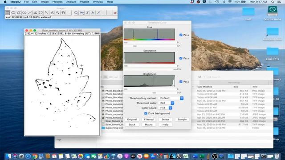Select the Polygon selection tool

click(x=19, y=13)
